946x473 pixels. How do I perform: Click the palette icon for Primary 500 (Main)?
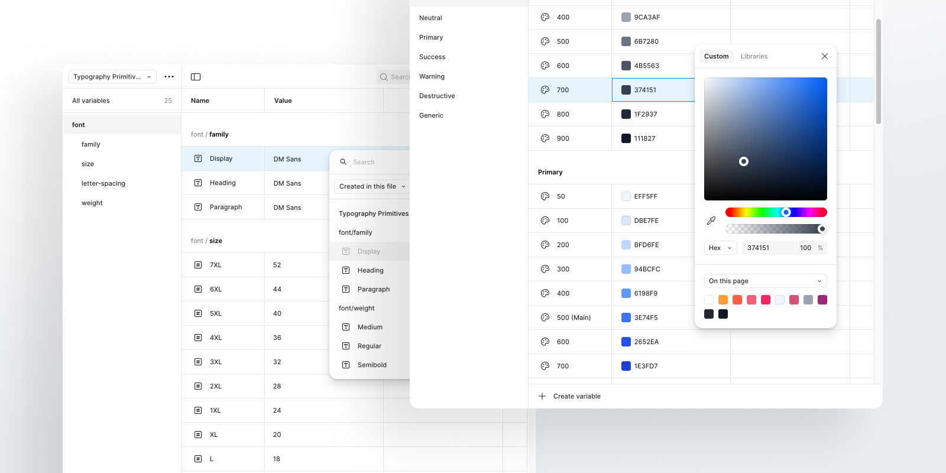click(x=545, y=318)
